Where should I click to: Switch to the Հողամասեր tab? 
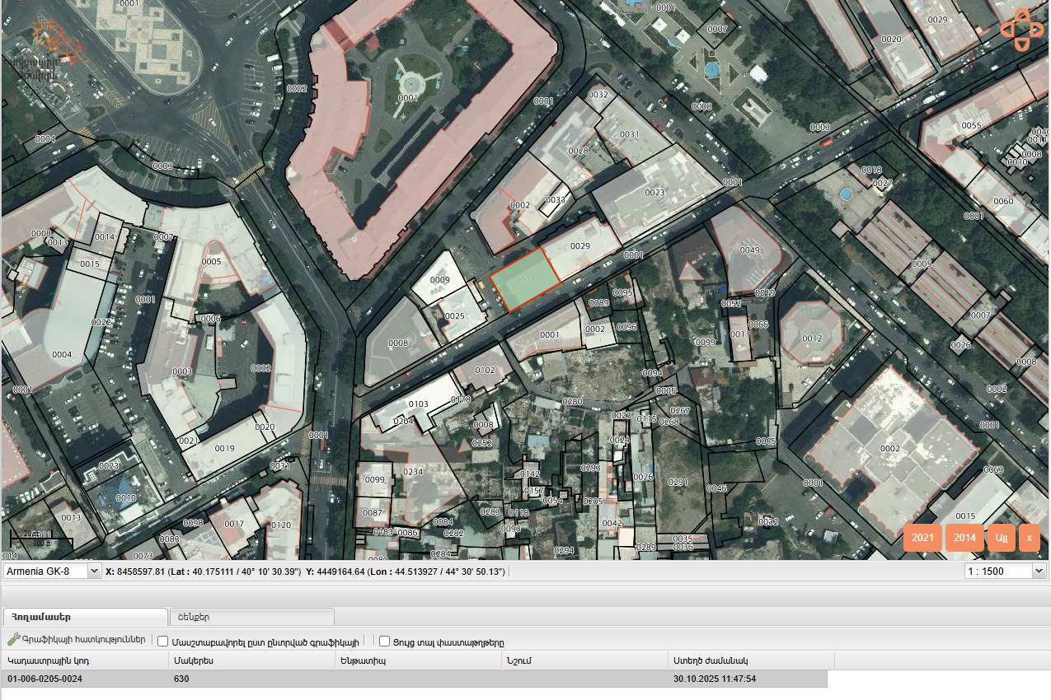[x=85, y=617]
